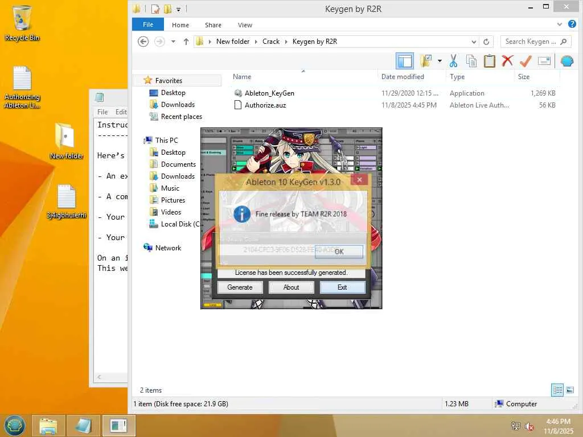Select Network in navigation pane
583x437 pixels.
click(x=168, y=248)
